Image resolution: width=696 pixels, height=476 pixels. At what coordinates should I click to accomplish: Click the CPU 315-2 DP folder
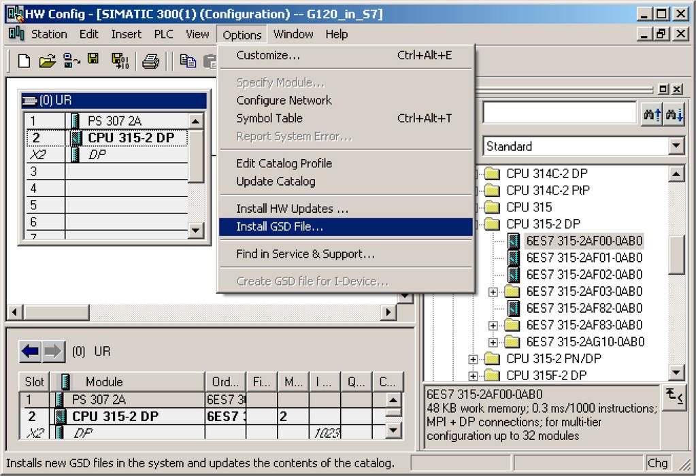[544, 224]
